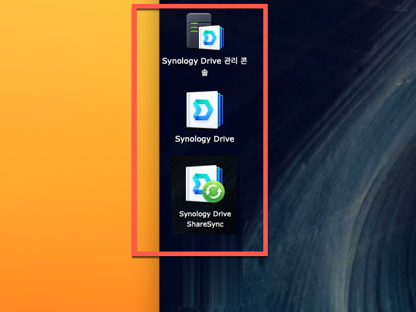The image size is (416, 312).
Task: Launch the Synology Drive app icon
Action: pos(205,110)
